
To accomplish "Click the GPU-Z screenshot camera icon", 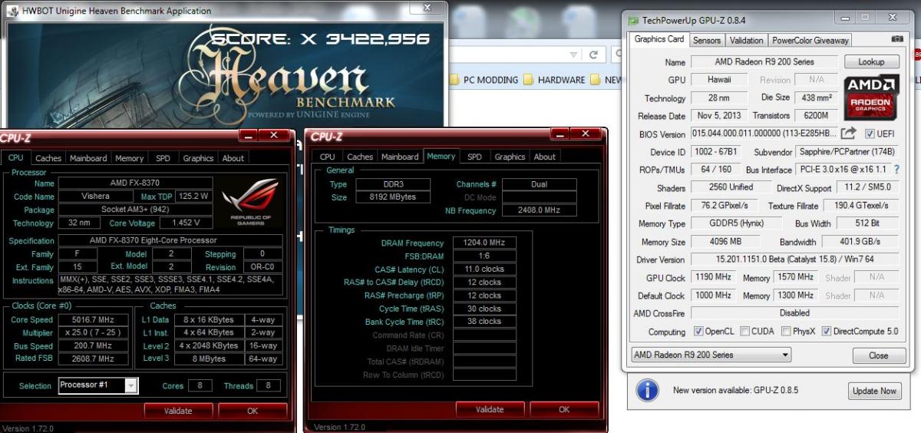I will tap(897, 39).
